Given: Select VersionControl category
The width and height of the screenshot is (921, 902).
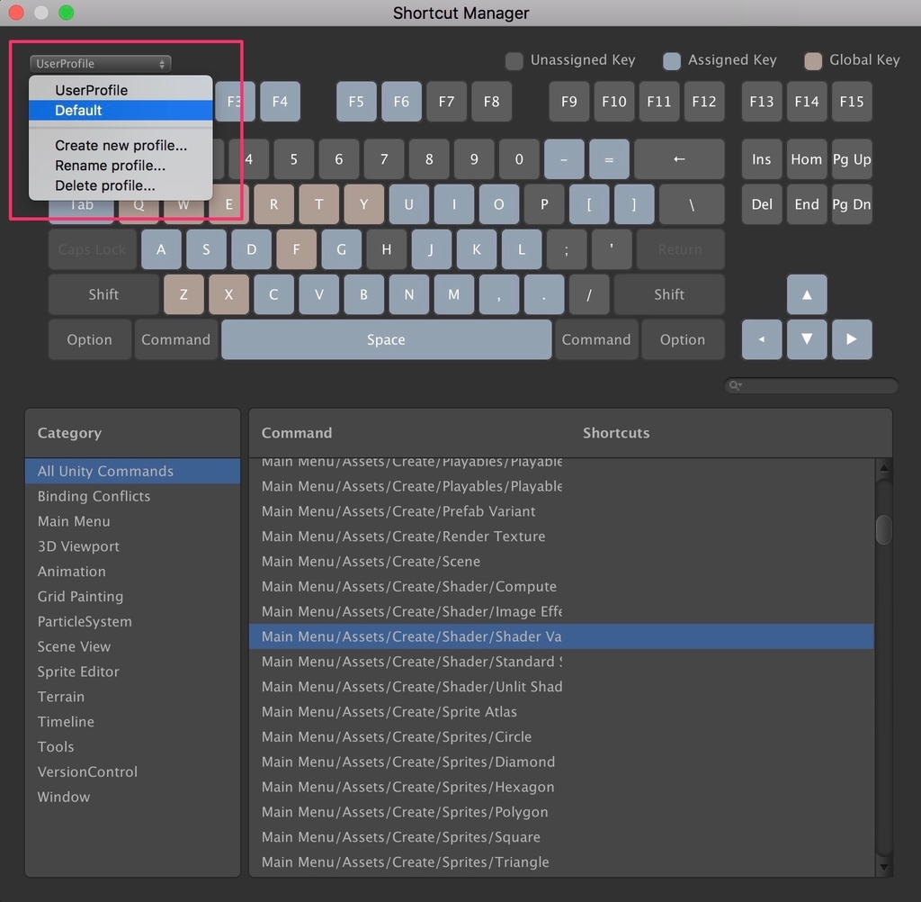Looking at the screenshot, I should pyautogui.click(x=133, y=771).
